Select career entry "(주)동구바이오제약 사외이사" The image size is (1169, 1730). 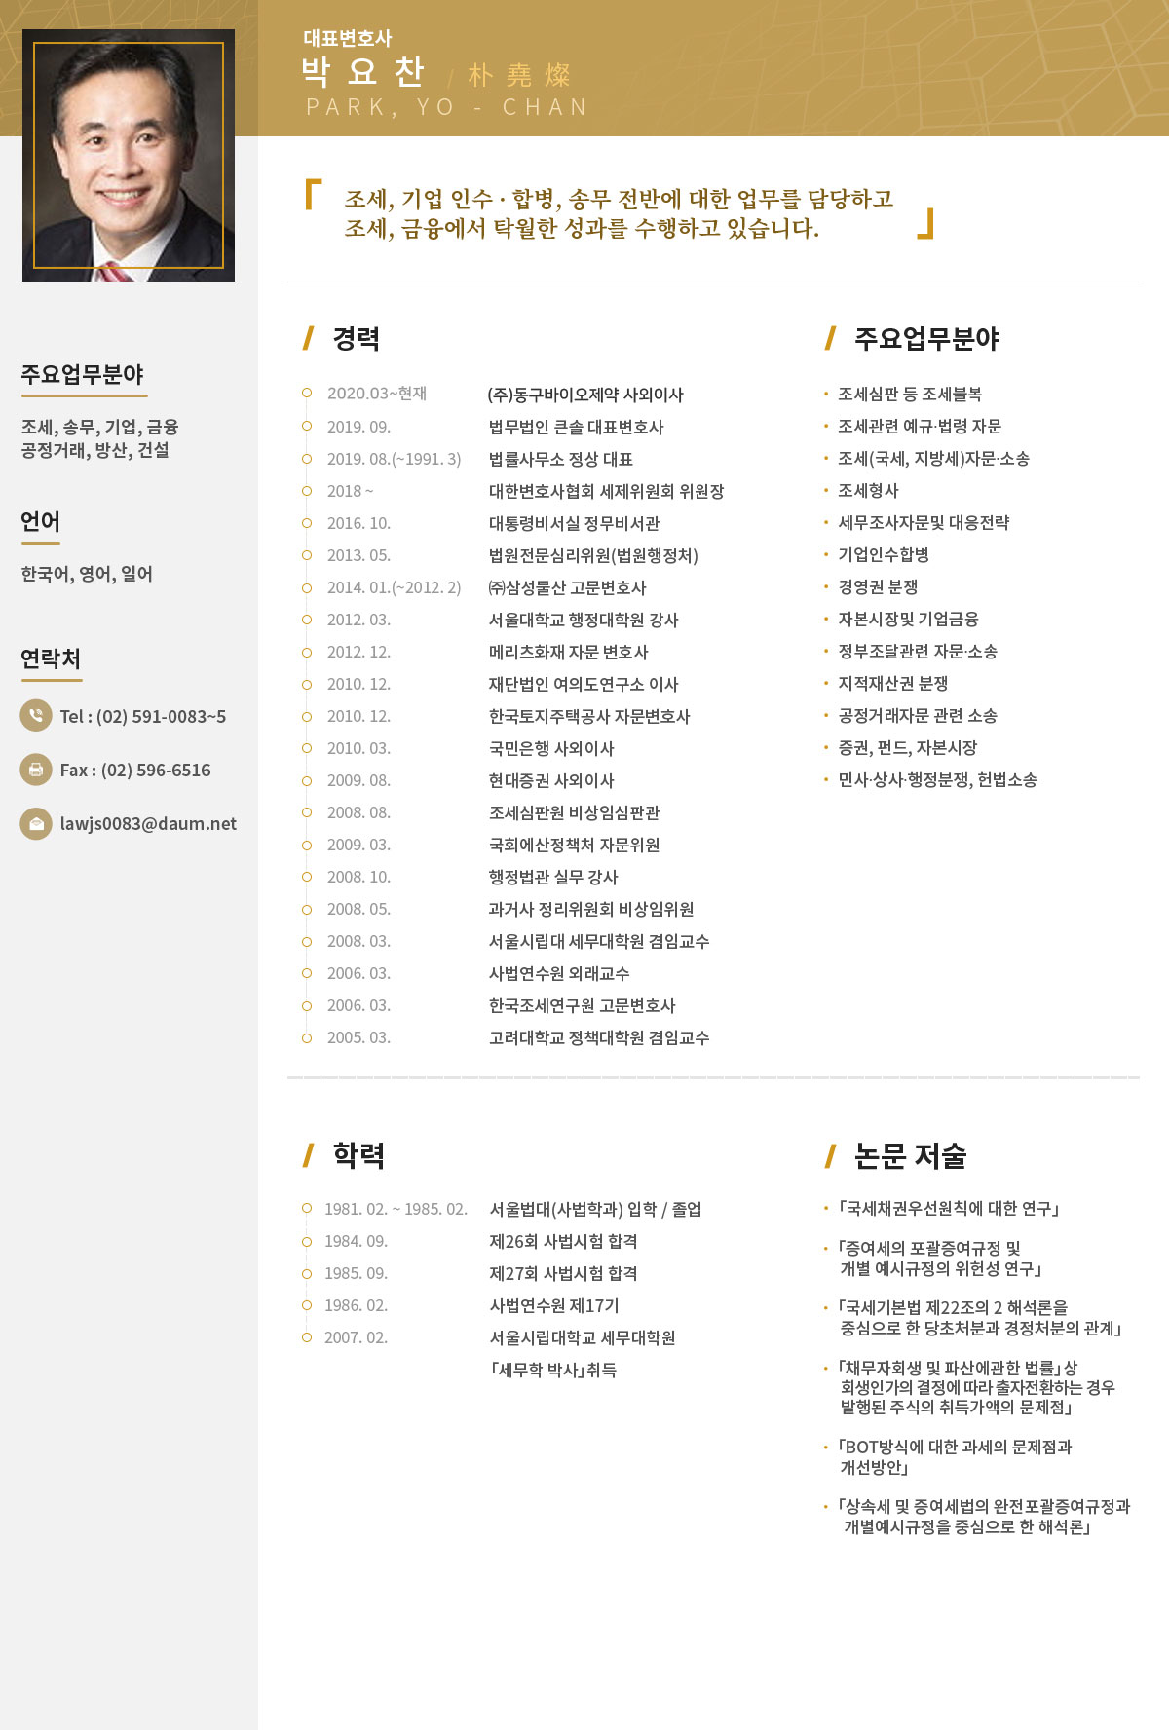point(585,395)
